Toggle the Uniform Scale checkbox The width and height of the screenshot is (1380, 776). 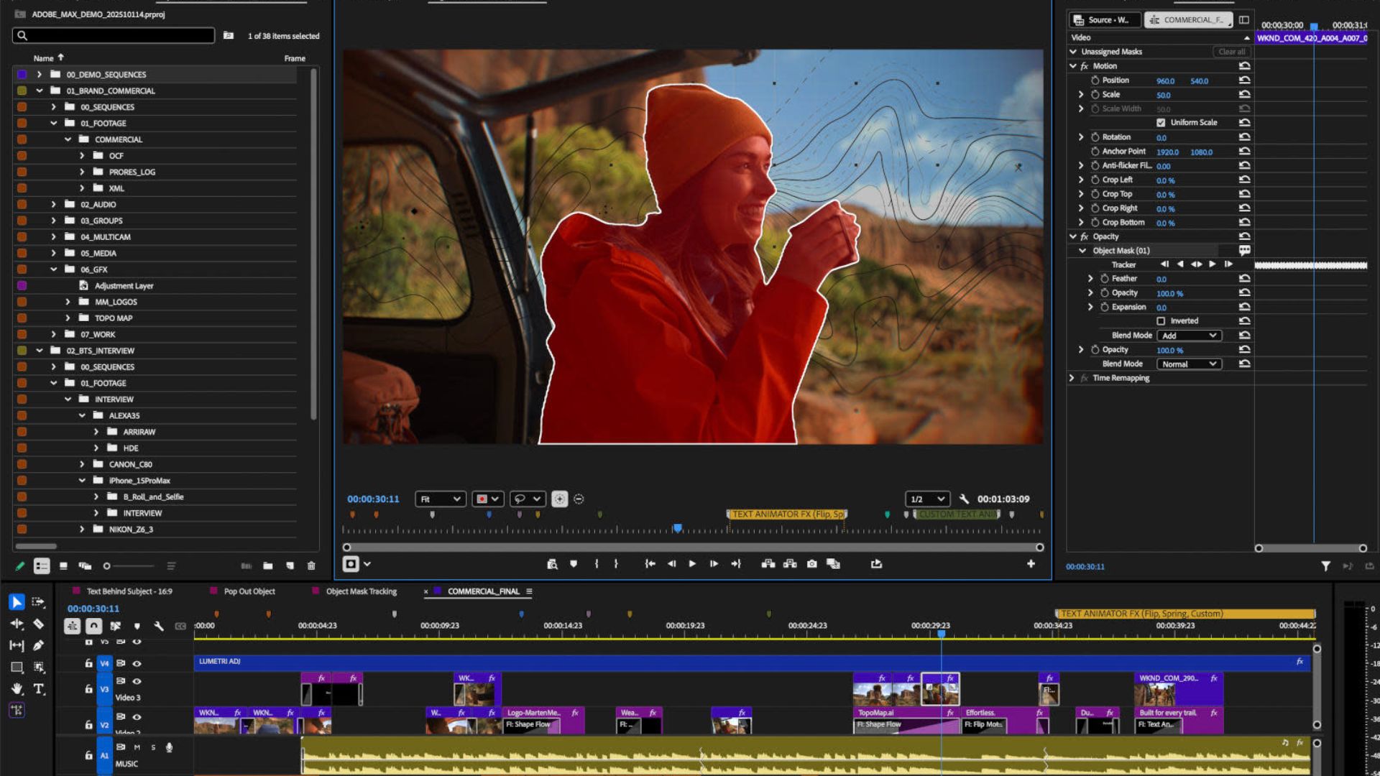[1161, 122]
